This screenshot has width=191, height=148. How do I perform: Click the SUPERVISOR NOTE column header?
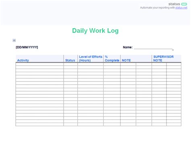pyautogui.click(x=164, y=58)
